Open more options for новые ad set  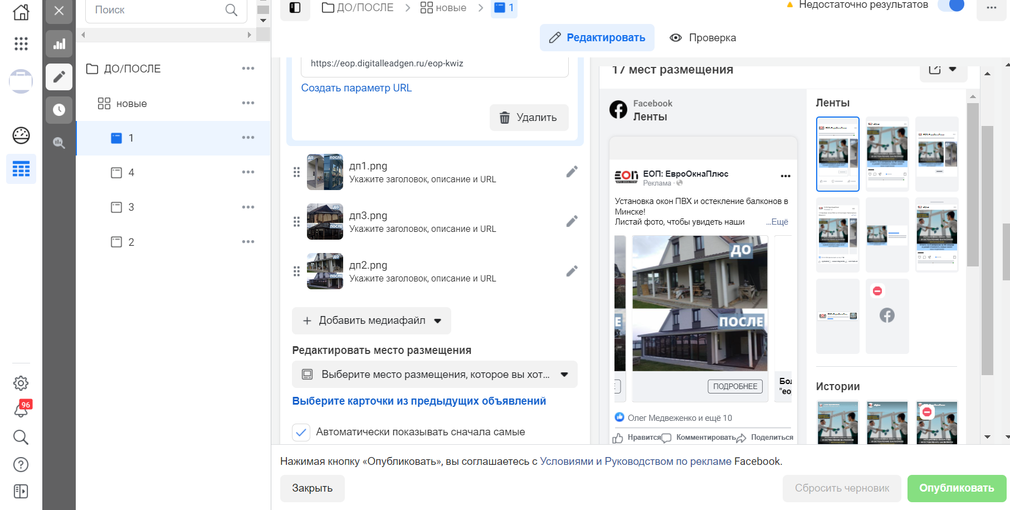(x=248, y=103)
